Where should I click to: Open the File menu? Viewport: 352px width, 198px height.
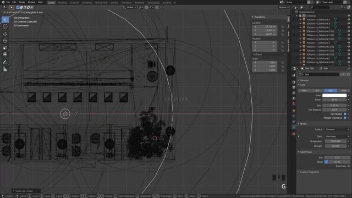(x=8, y=2)
